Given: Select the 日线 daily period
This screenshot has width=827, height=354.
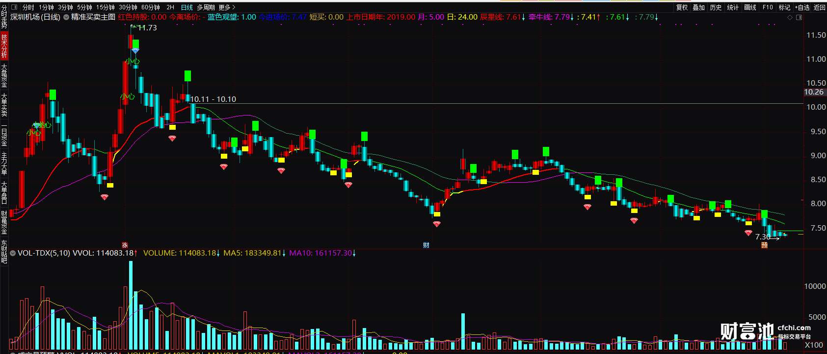Looking at the screenshot, I should [187, 7].
